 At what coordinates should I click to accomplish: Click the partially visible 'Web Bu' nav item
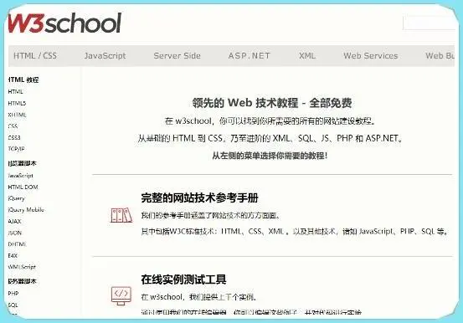click(x=440, y=55)
